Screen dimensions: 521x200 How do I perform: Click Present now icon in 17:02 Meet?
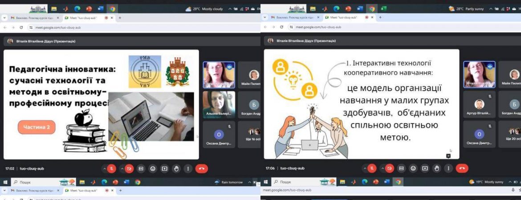click(164, 168)
